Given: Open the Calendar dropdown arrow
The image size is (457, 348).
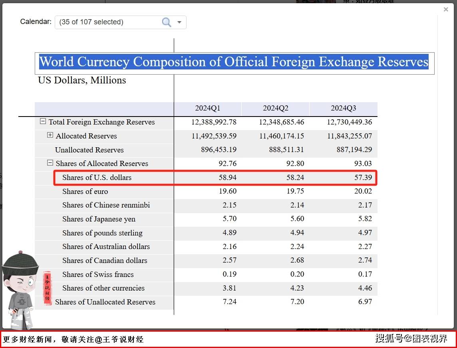Looking at the screenshot, I should click(x=179, y=22).
